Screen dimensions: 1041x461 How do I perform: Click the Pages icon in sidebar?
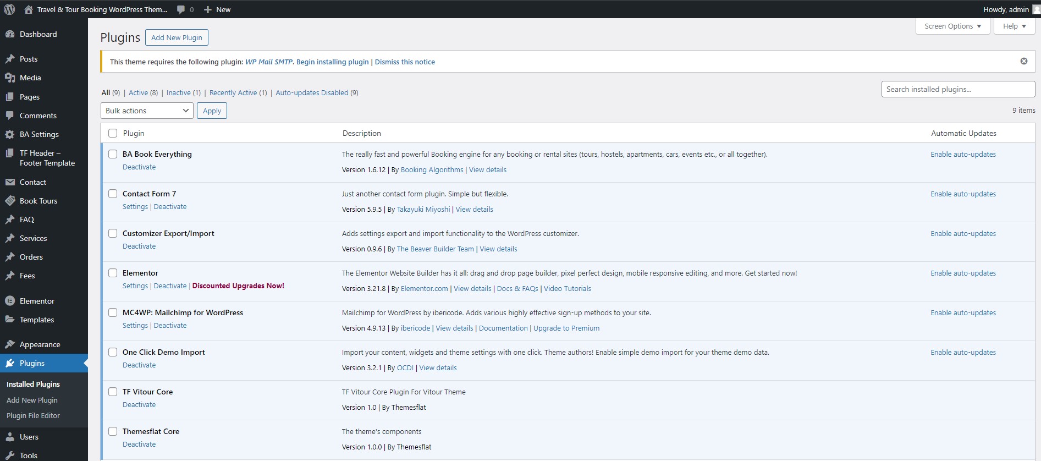[10, 97]
